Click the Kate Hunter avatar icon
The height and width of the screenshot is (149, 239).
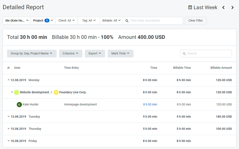pyautogui.click(x=19, y=105)
